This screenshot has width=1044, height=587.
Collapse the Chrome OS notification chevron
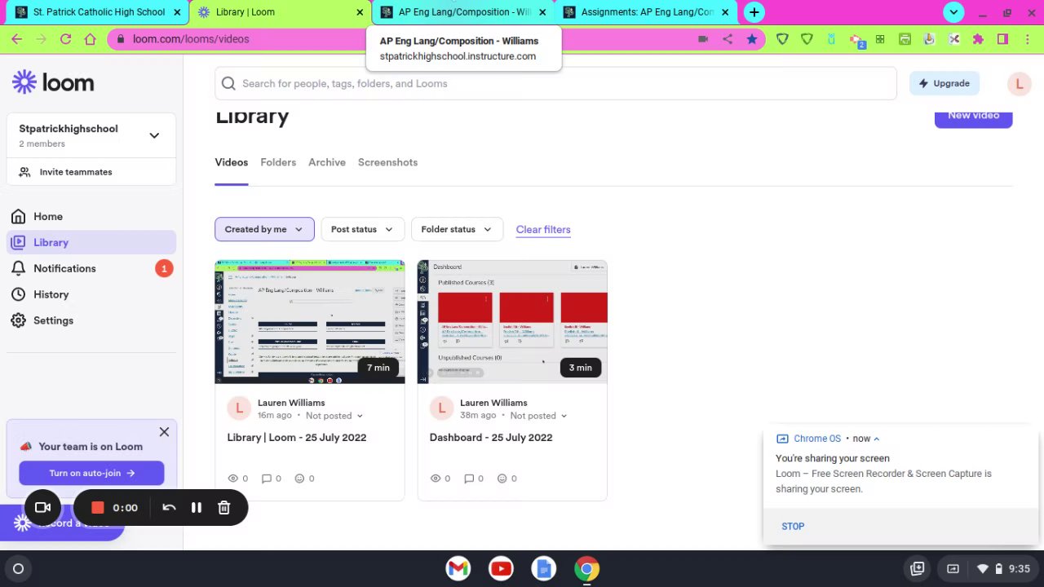pyautogui.click(x=877, y=439)
